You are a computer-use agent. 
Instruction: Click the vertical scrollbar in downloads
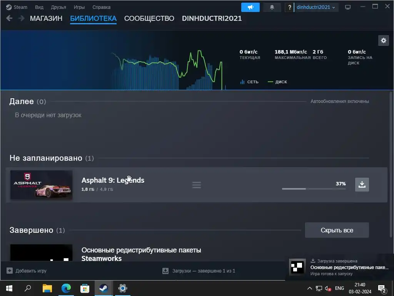pos(391,165)
